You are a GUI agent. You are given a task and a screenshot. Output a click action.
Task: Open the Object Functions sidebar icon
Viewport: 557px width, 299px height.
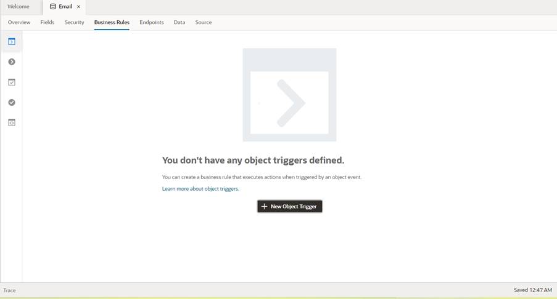[x=12, y=122]
